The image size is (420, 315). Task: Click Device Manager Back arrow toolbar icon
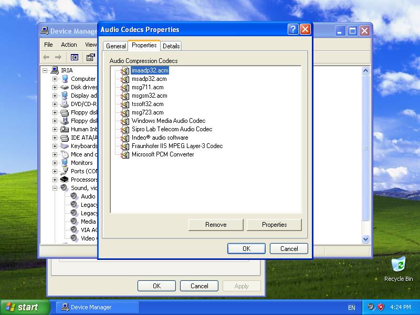point(46,57)
